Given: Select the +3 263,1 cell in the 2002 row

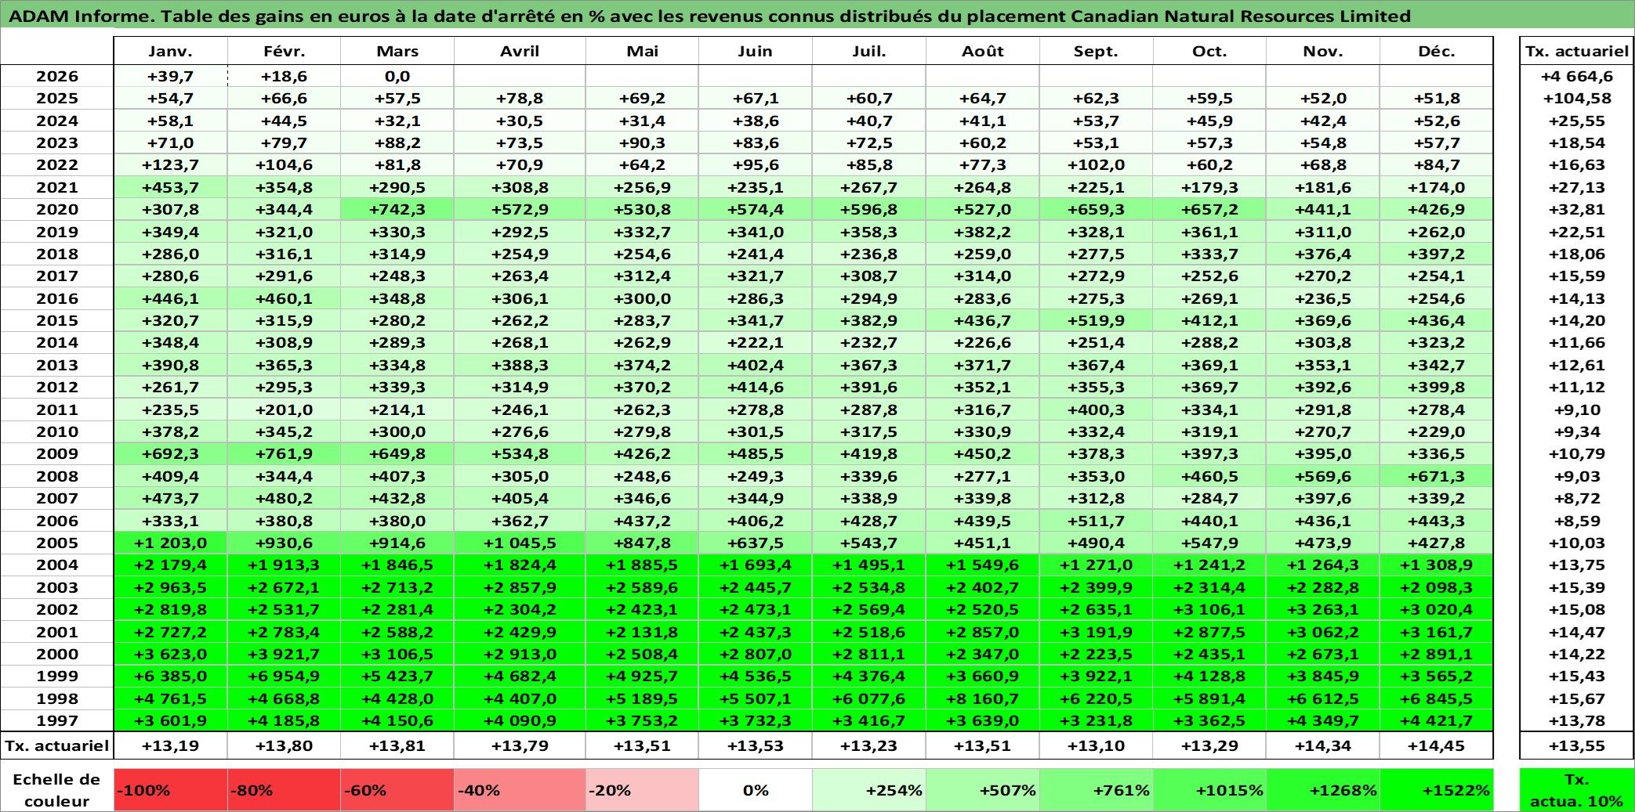Looking at the screenshot, I should click(1323, 609).
